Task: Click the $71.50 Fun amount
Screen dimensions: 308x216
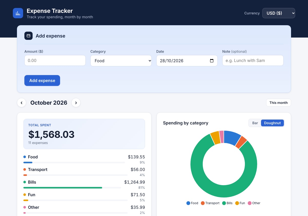Action: tap(138, 195)
